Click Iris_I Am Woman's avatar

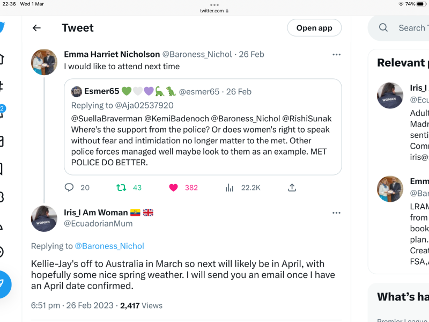click(x=44, y=218)
